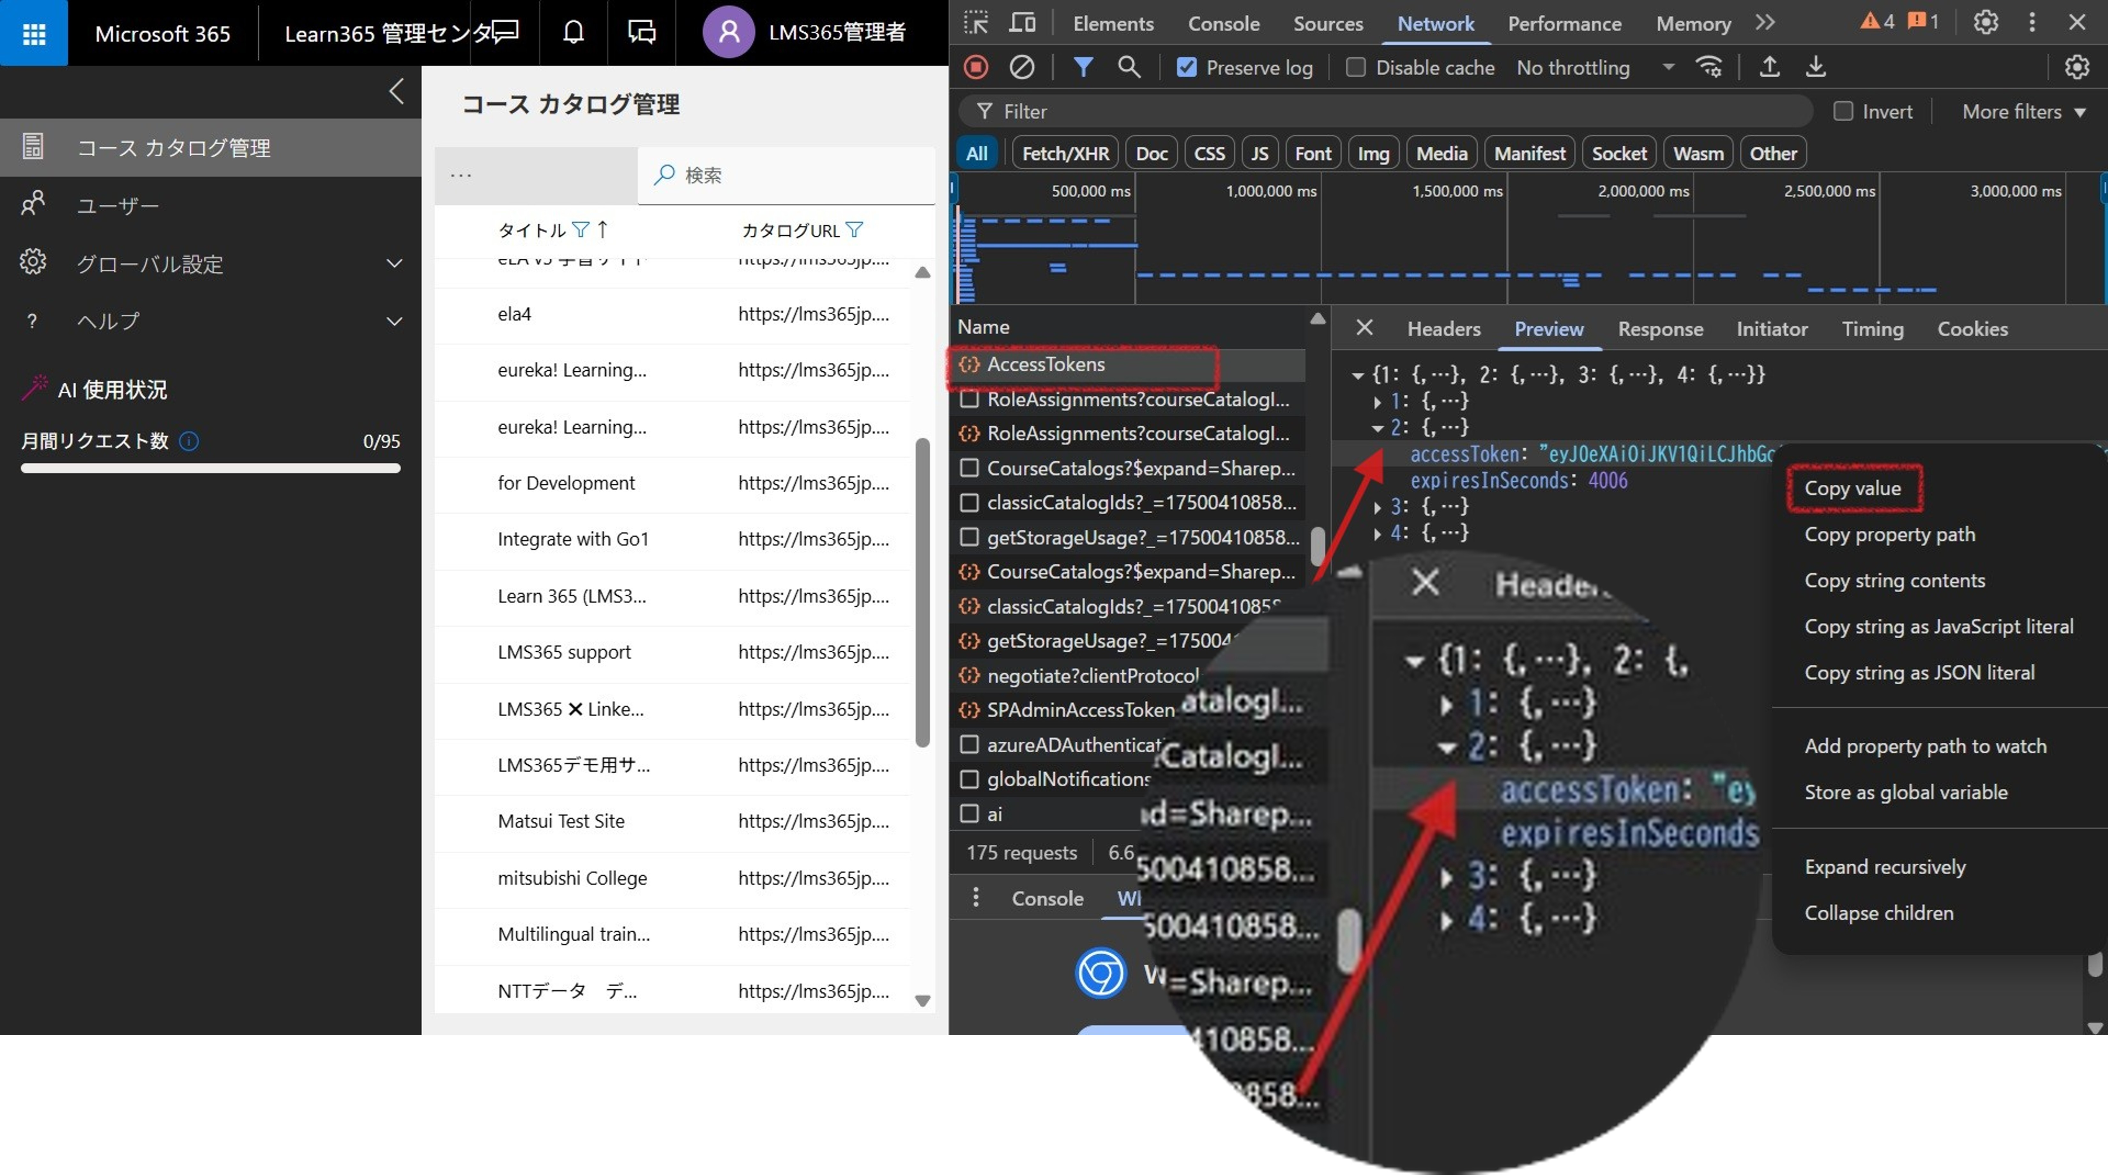Screen dimensions: 2108x1175
Task: Open the Response tab of the request
Action: coord(1660,328)
